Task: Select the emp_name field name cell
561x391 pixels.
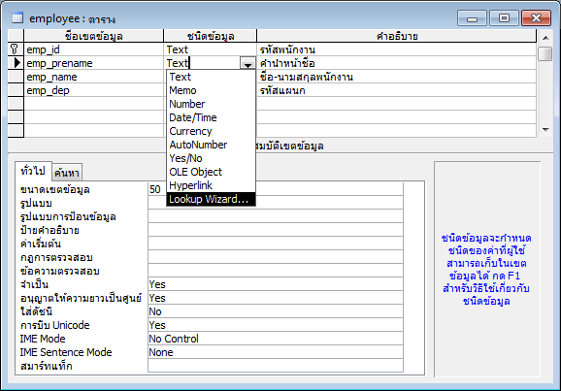Action: tap(94, 77)
